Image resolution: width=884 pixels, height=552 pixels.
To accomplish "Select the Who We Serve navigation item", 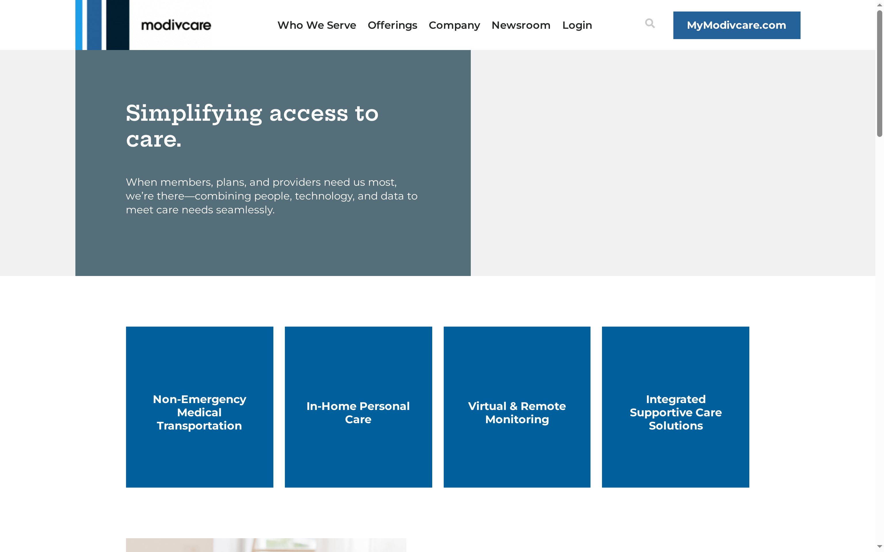I will (x=317, y=25).
